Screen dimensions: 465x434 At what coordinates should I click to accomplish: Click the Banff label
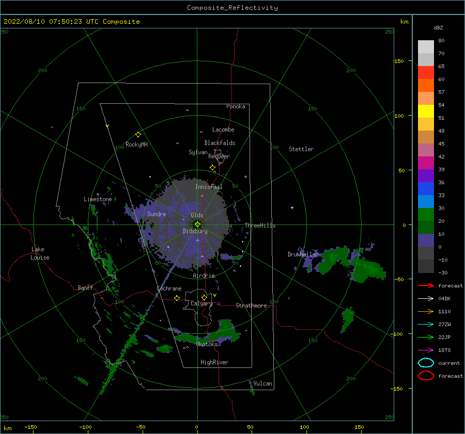[x=85, y=287]
